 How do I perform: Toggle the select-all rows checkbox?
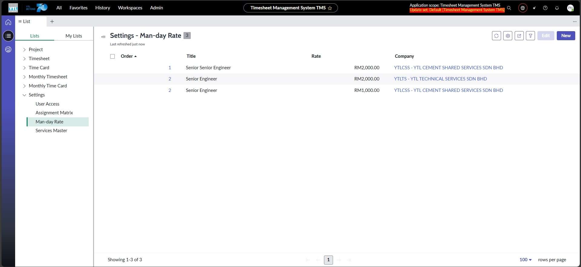[x=113, y=56]
